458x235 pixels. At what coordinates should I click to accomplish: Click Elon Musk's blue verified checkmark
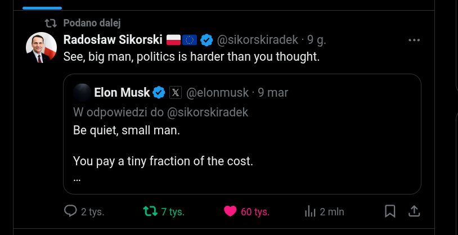[x=159, y=92]
